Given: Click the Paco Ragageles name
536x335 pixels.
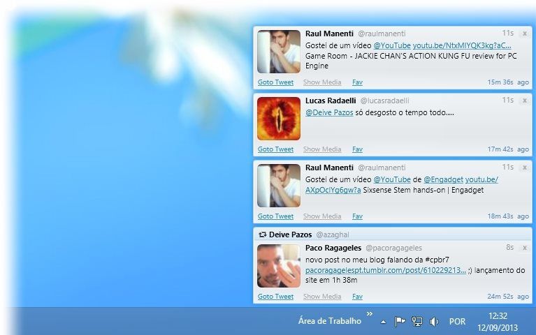Looking at the screenshot, I should tap(333, 248).
